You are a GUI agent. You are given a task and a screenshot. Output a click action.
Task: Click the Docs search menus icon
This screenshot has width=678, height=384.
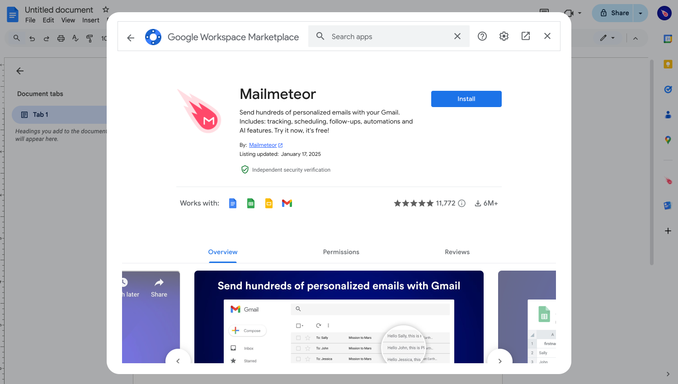click(x=17, y=38)
